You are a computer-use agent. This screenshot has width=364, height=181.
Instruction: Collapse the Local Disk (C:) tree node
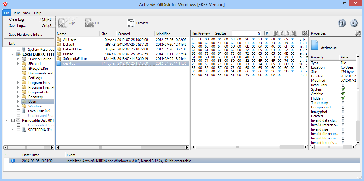pyautogui.click(x=12, y=54)
